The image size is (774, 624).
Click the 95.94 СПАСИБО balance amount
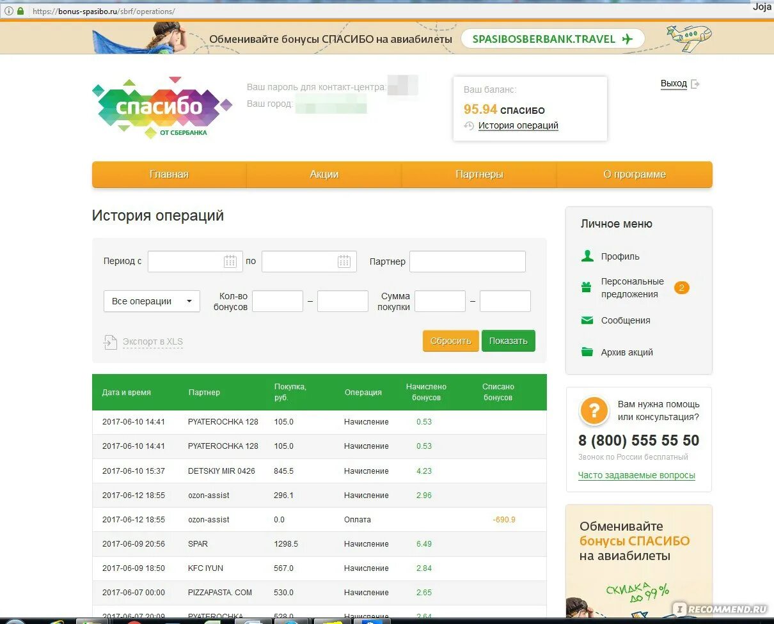[x=504, y=109]
